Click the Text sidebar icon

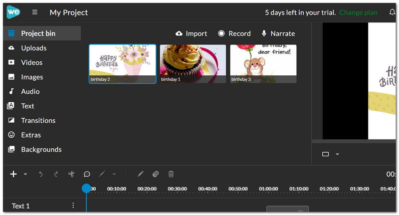(10, 106)
